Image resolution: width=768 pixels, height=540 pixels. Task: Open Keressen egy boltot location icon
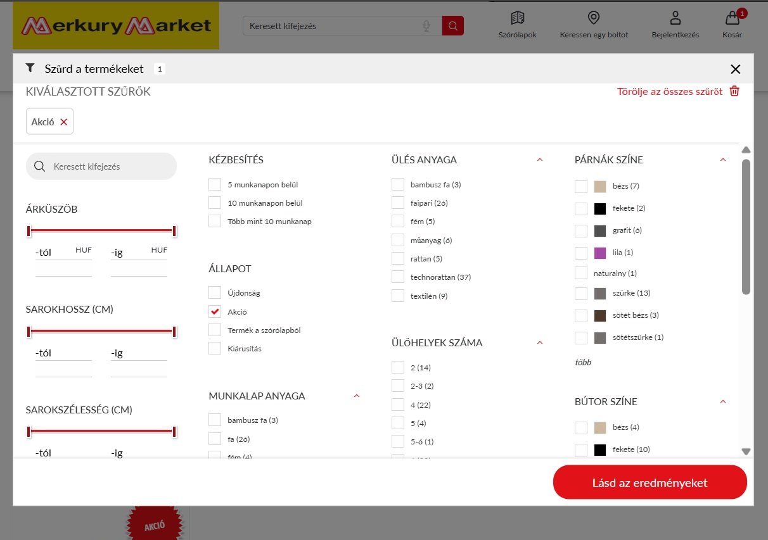tap(594, 18)
